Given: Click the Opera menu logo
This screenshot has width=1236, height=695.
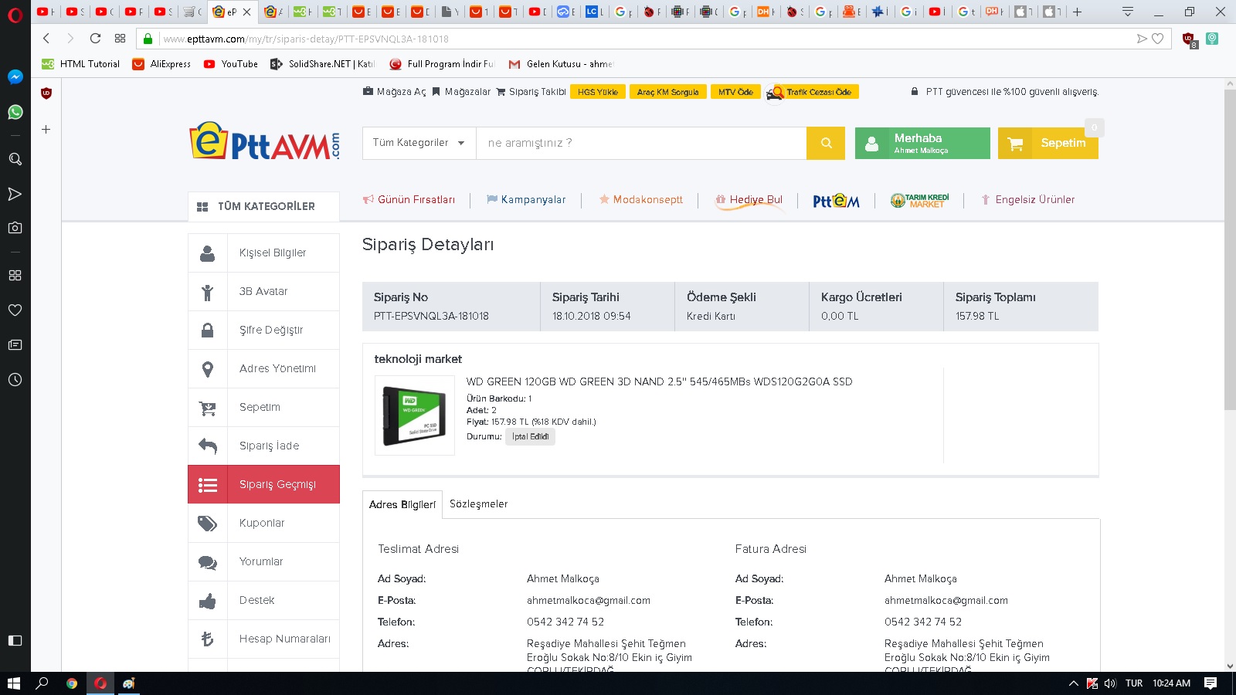Looking at the screenshot, I should point(15,14).
